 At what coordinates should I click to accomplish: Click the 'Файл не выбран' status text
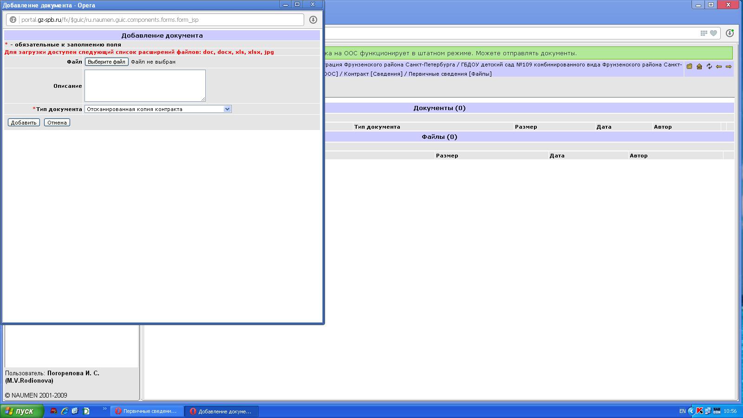pyautogui.click(x=153, y=62)
